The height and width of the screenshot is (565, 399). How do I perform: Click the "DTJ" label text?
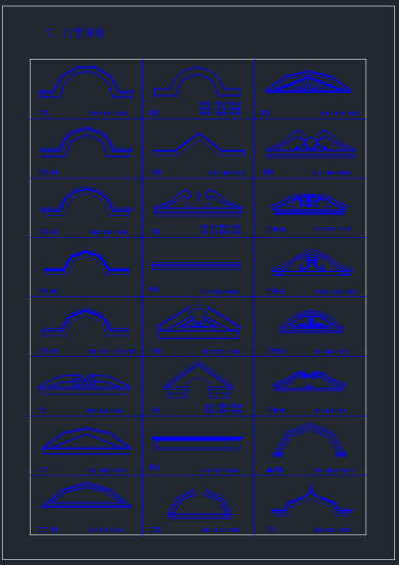pyautogui.click(x=155, y=467)
